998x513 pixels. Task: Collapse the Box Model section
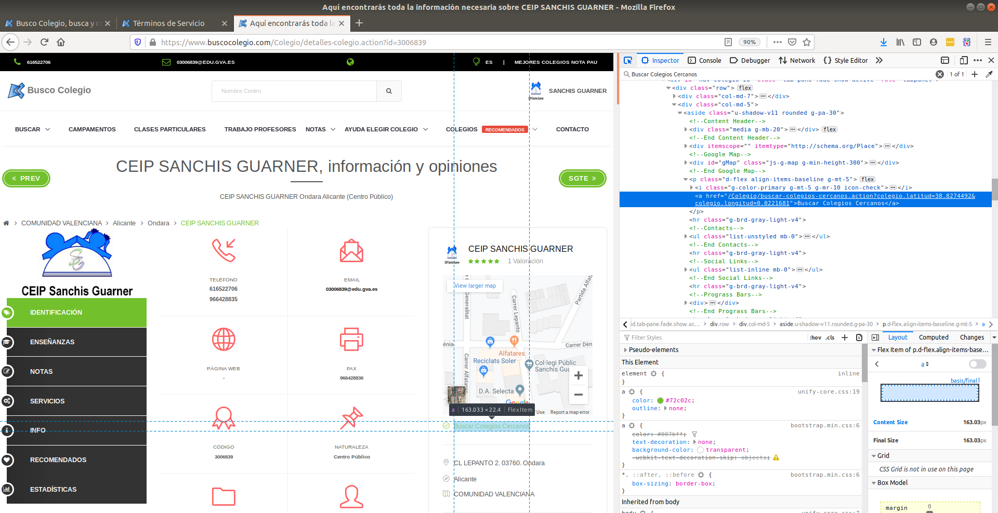tap(874, 483)
